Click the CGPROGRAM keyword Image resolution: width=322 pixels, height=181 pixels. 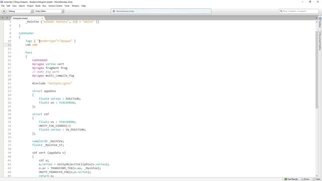pos(40,60)
